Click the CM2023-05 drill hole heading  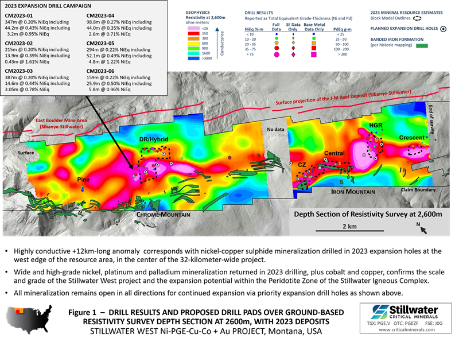100,44
